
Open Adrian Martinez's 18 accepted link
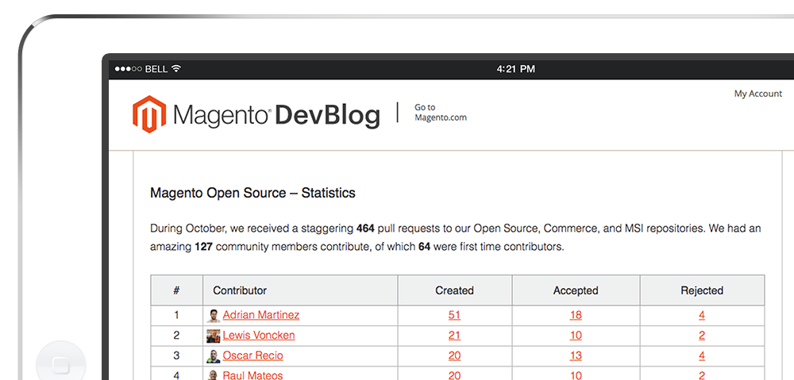click(x=576, y=315)
